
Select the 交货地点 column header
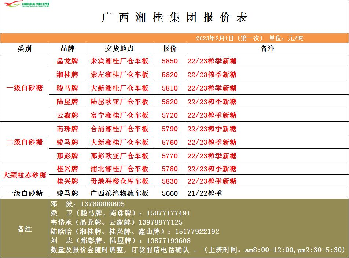point(119,49)
